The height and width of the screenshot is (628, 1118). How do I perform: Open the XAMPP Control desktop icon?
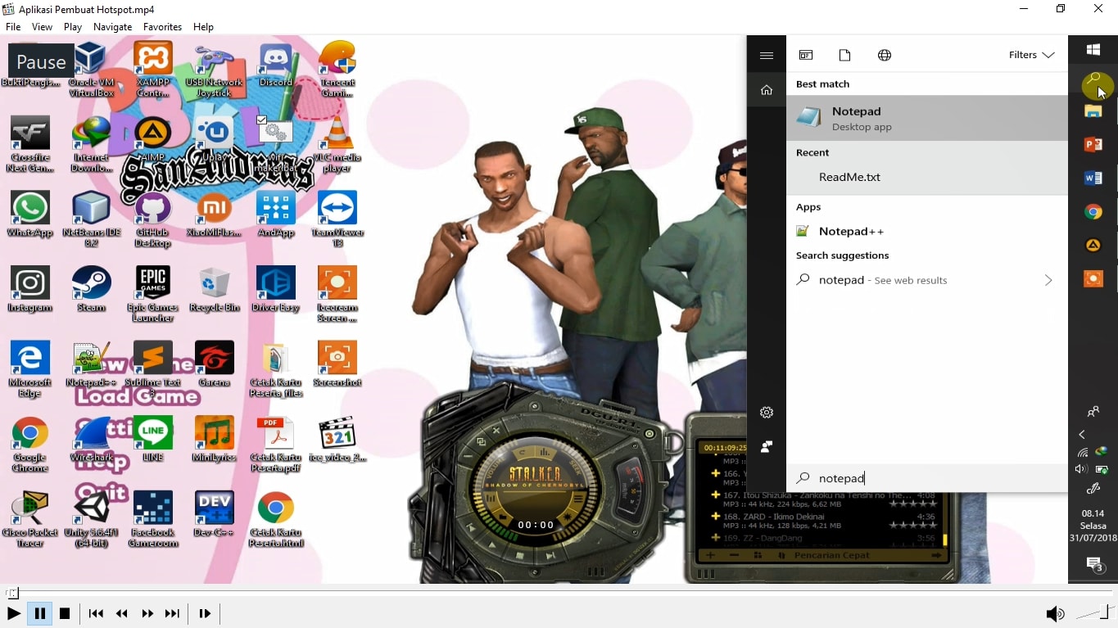(152, 69)
